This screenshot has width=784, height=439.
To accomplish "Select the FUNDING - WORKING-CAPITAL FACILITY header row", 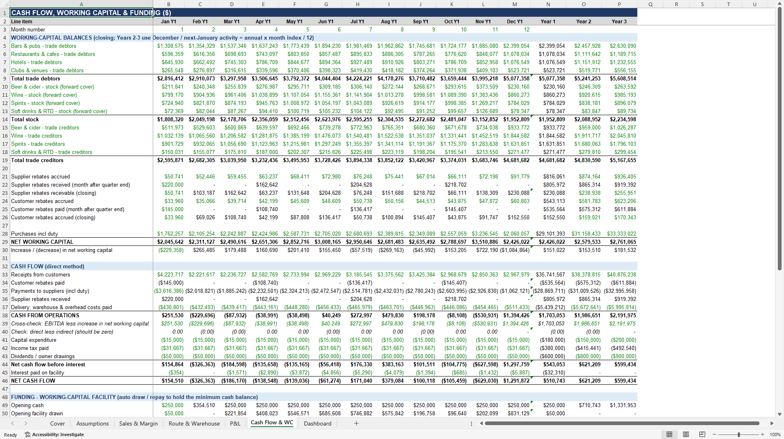I will pyautogui.click(x=324, y=397).
